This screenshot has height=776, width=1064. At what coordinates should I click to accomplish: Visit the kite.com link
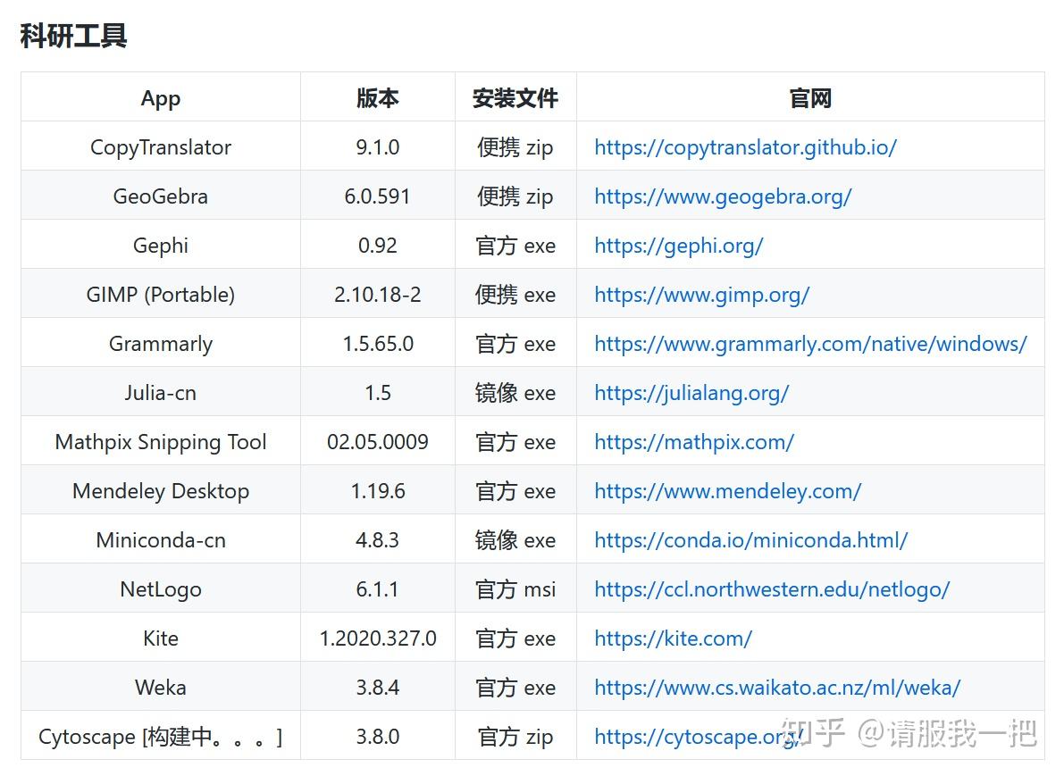click(673, 638)
